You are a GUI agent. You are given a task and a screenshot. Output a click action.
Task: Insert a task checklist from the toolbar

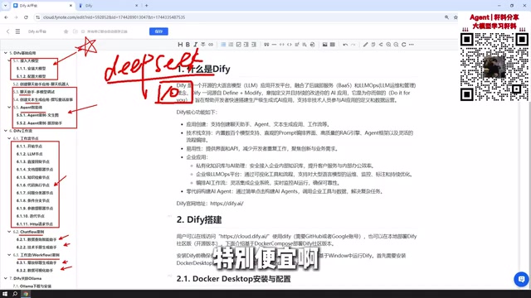(x=238, y=45)
